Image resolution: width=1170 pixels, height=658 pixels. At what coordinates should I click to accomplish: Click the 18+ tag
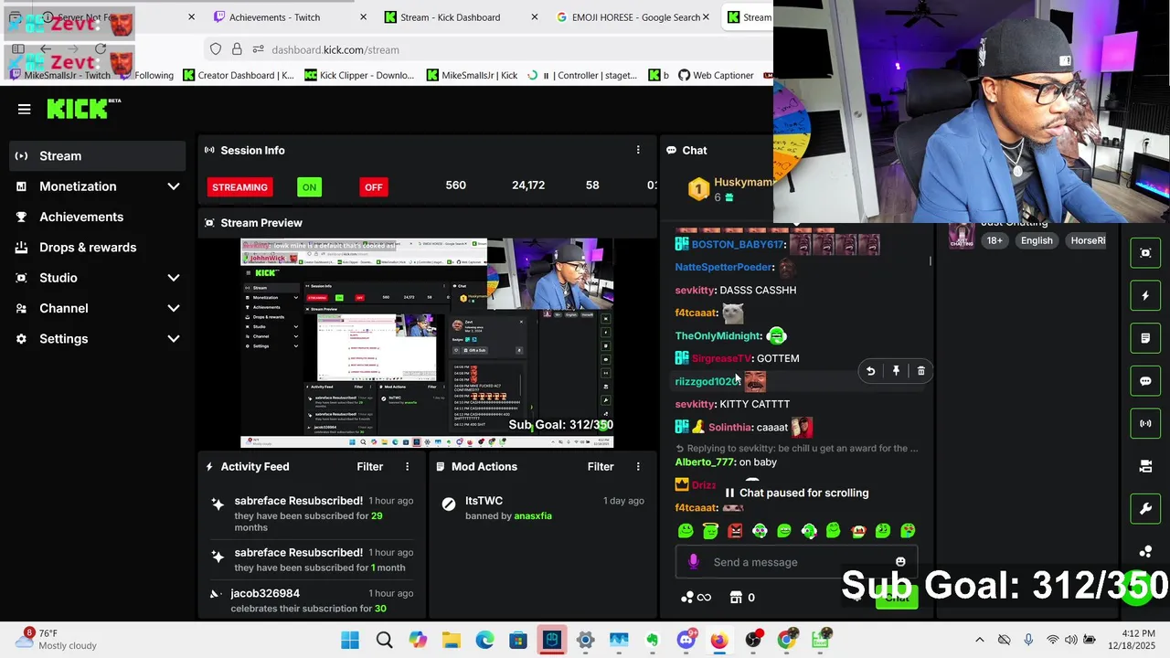994,240
